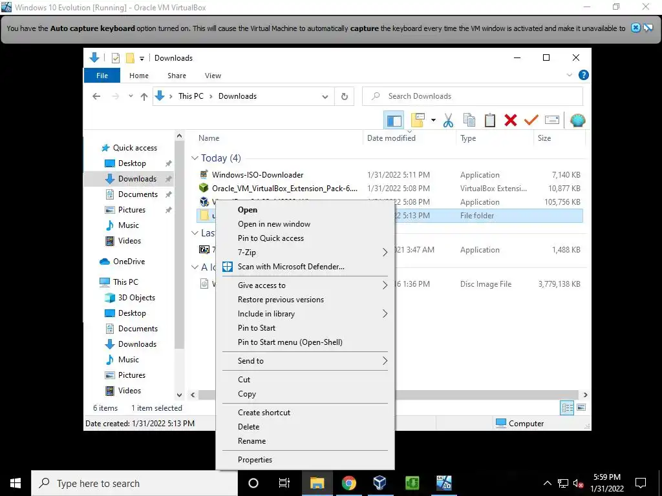
Task: Click the red X Delete toolbar icon
Action: pyautogui.click(x=511, y=120)
